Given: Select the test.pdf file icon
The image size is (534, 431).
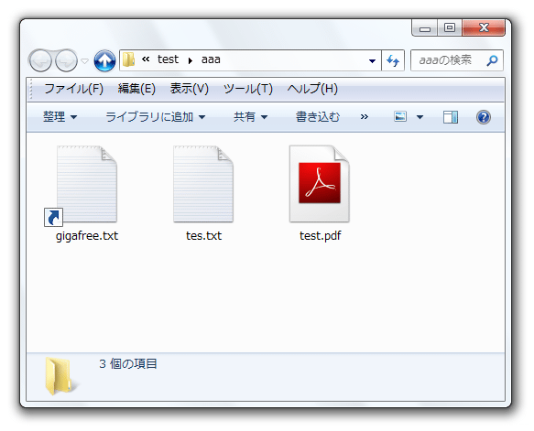Looking at the screenshot, I should [x=320, y=184].
